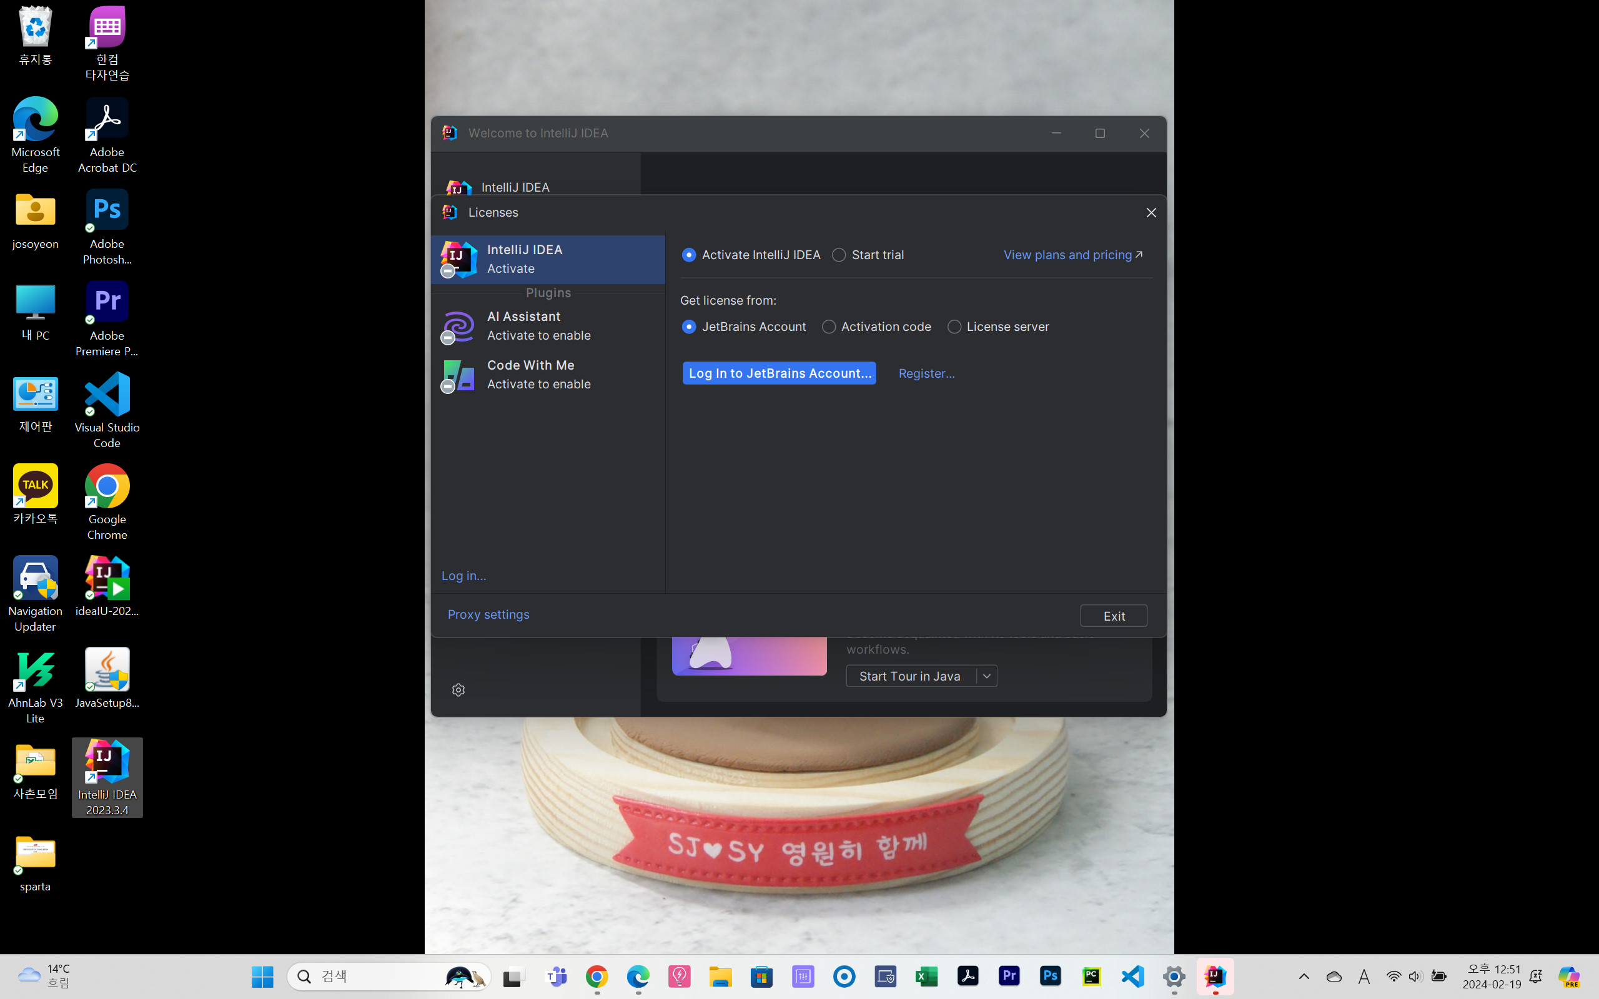The width and height of the screenshot is (1599, 999).
Task: Click the Exit button in Licenses dialog
Action: point(1113,616)
